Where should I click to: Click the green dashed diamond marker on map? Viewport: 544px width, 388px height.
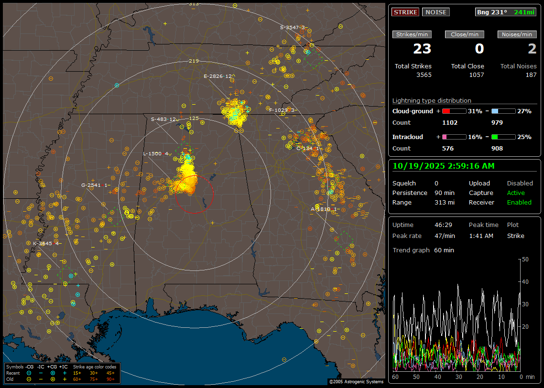click(x=64, y=274)
